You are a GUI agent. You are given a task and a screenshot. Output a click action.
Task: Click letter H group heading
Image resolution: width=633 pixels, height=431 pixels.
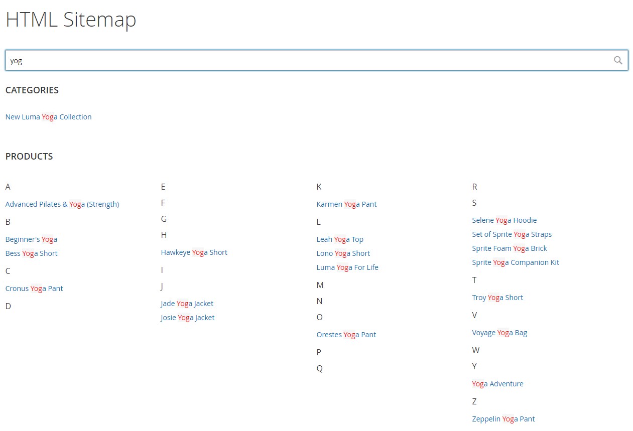click(x=164, y=235)
